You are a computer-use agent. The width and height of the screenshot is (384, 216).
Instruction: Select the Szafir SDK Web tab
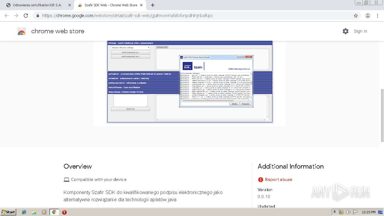(110, 5)
